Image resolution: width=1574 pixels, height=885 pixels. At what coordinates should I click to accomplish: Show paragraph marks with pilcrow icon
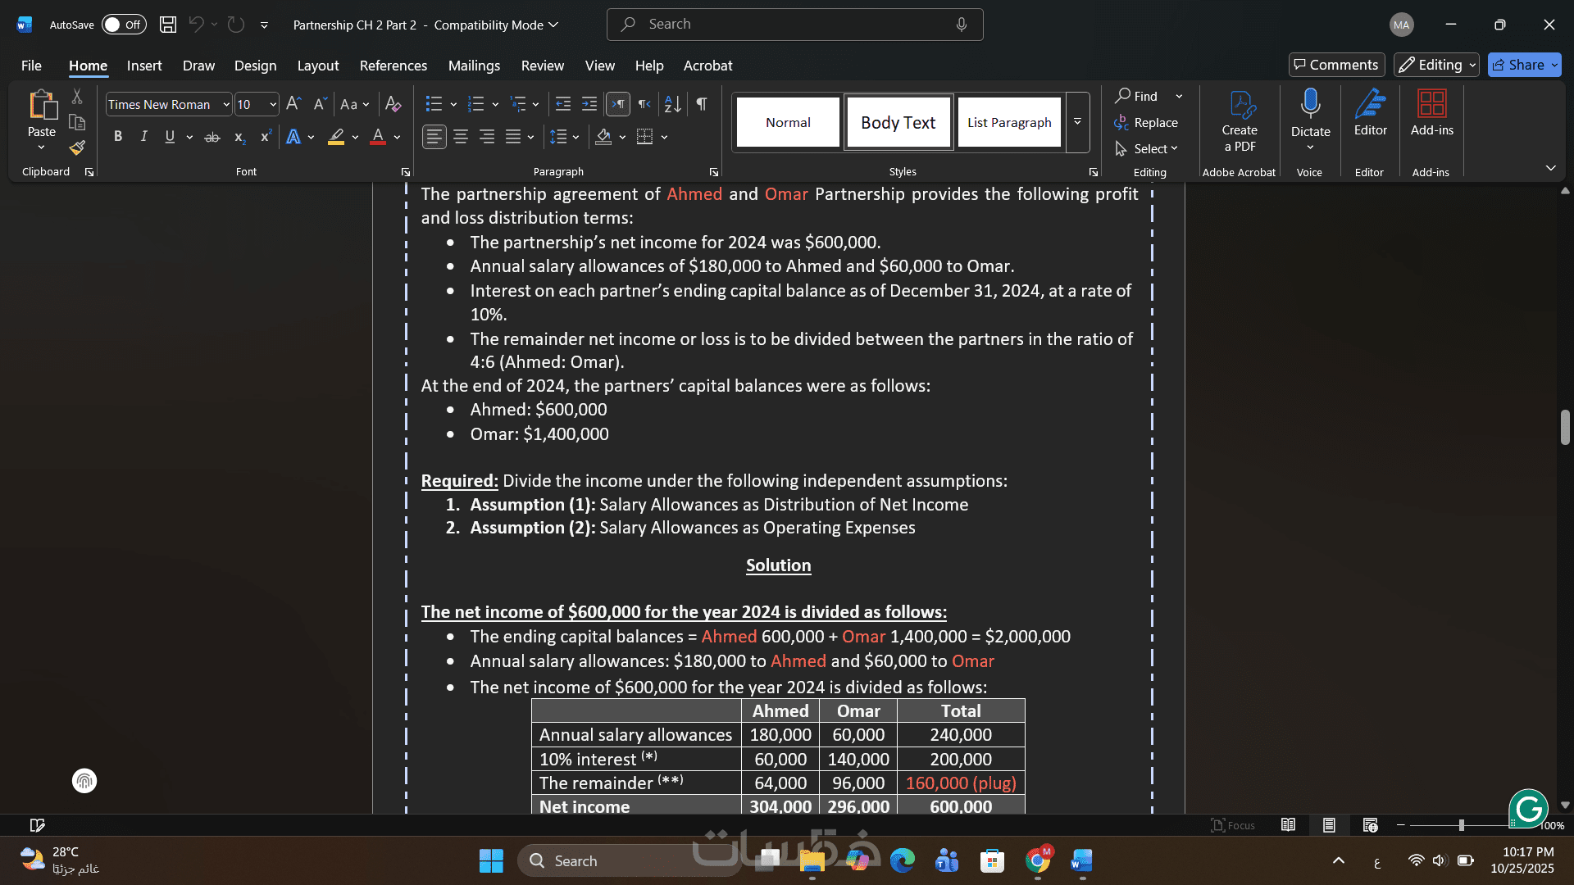coord(702,104)
